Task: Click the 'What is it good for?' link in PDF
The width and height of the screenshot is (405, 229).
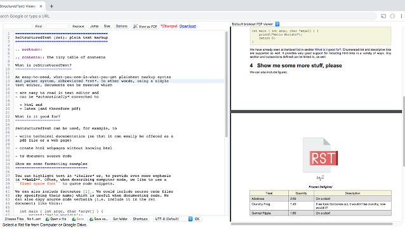Action: 328,49
